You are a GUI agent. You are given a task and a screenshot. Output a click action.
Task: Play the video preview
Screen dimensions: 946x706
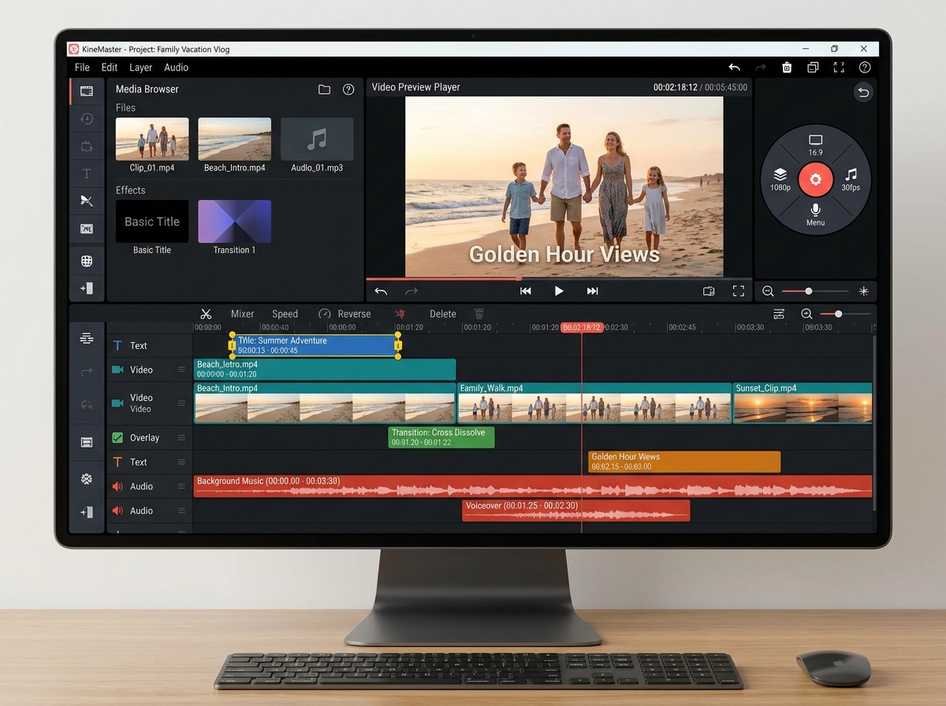pyautogui.click(x=559, y=291)
